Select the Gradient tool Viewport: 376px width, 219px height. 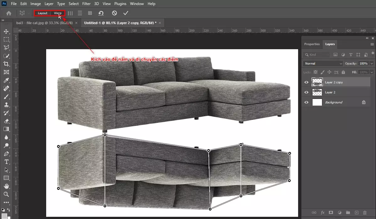(7, 129)
